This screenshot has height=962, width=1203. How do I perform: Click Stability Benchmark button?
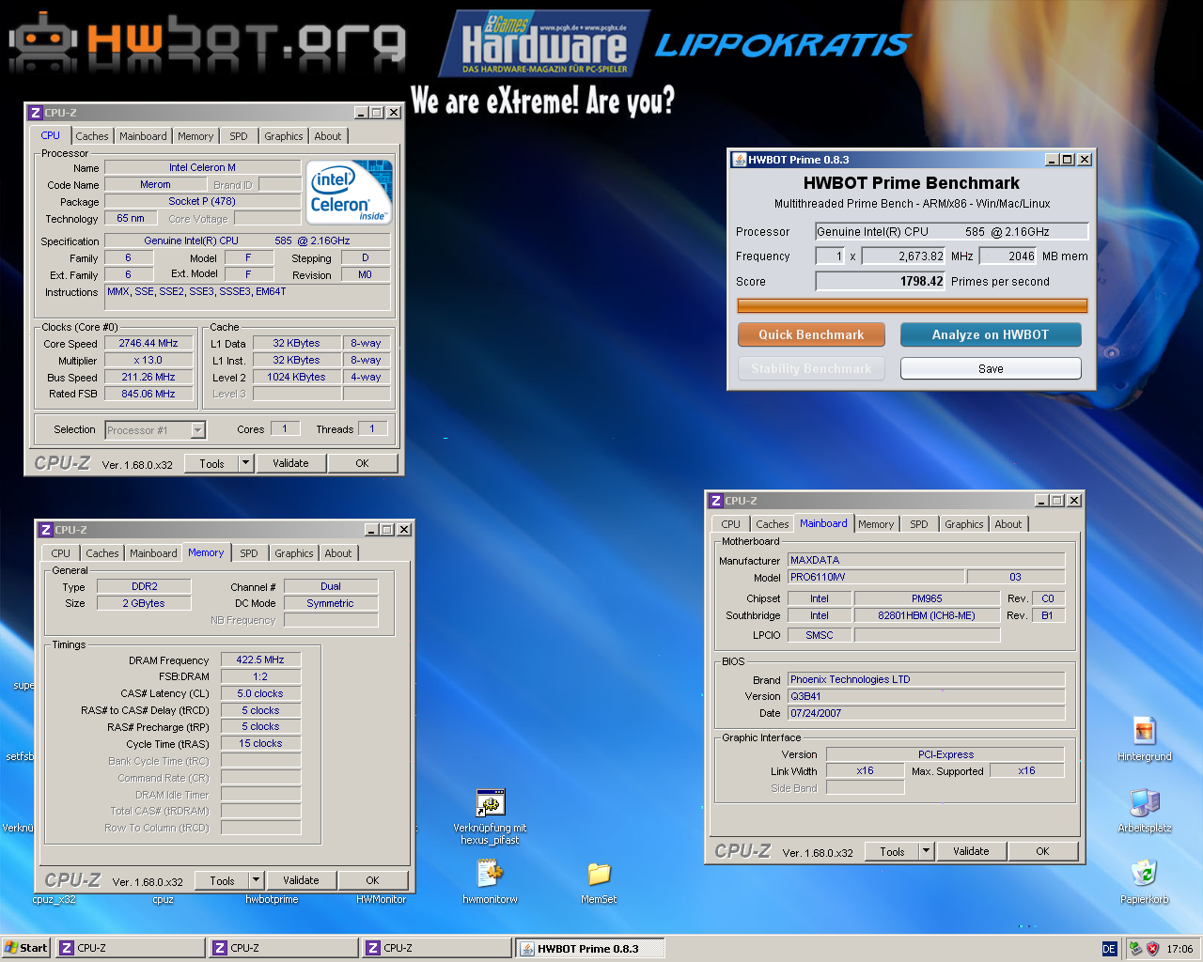click(811, 368)
